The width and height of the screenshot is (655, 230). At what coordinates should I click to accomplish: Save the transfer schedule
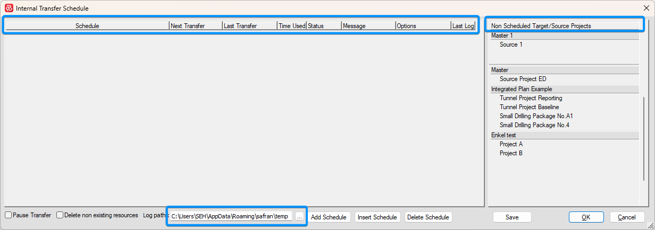click(511, 217)
